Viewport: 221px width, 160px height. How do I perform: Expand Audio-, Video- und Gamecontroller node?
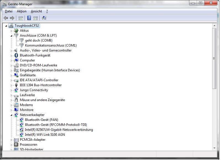click(11, 51)
